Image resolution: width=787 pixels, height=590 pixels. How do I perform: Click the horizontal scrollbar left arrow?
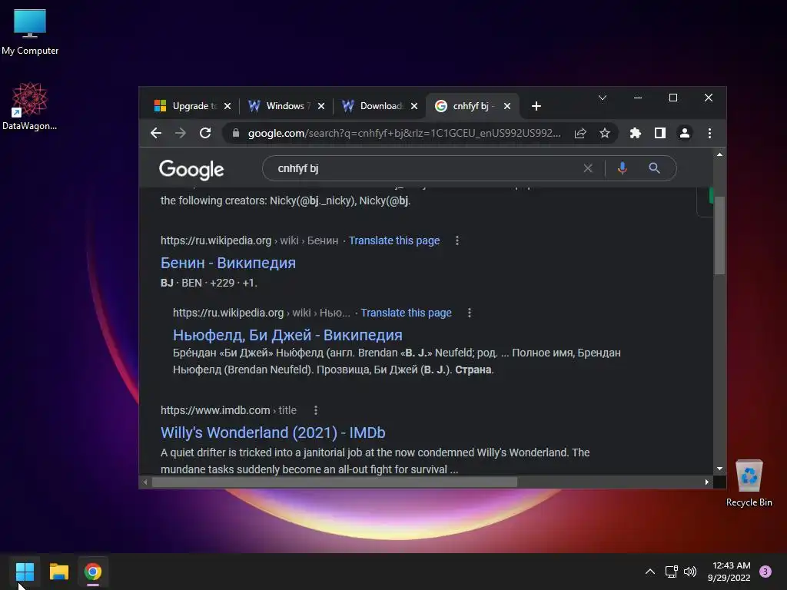click(x=145, y=482)
